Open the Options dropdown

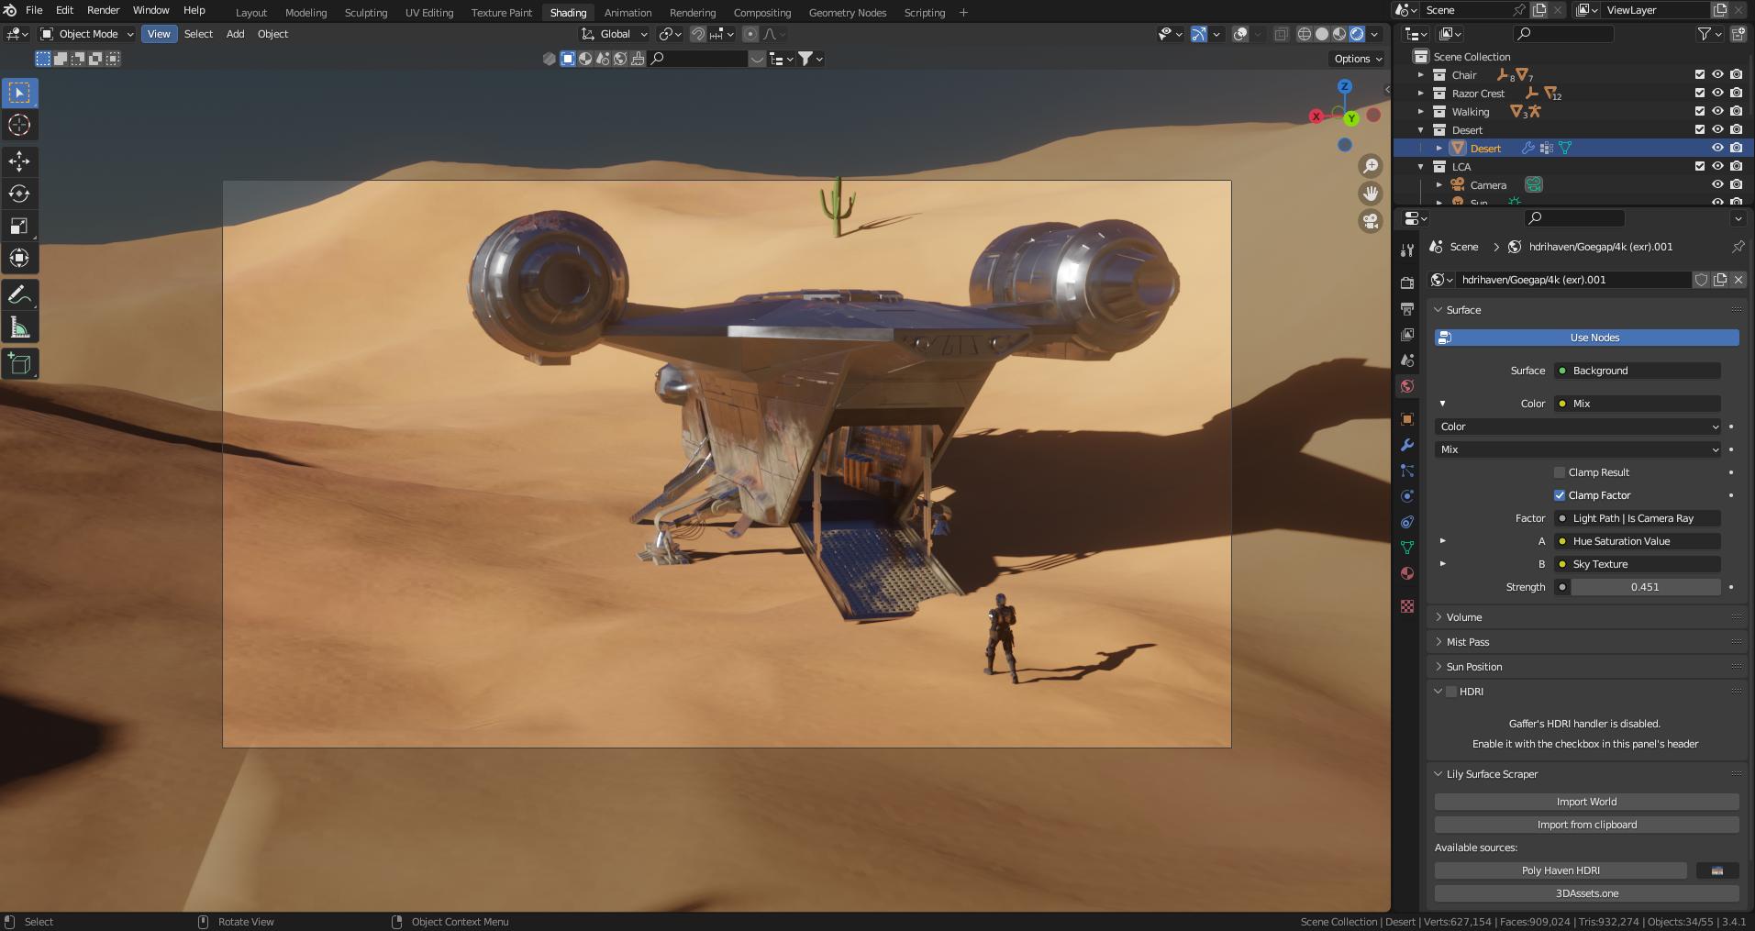1358,59
